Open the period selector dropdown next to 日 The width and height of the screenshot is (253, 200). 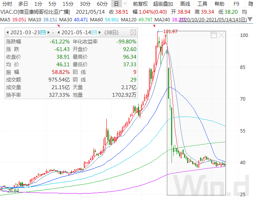tap(125, 3)
